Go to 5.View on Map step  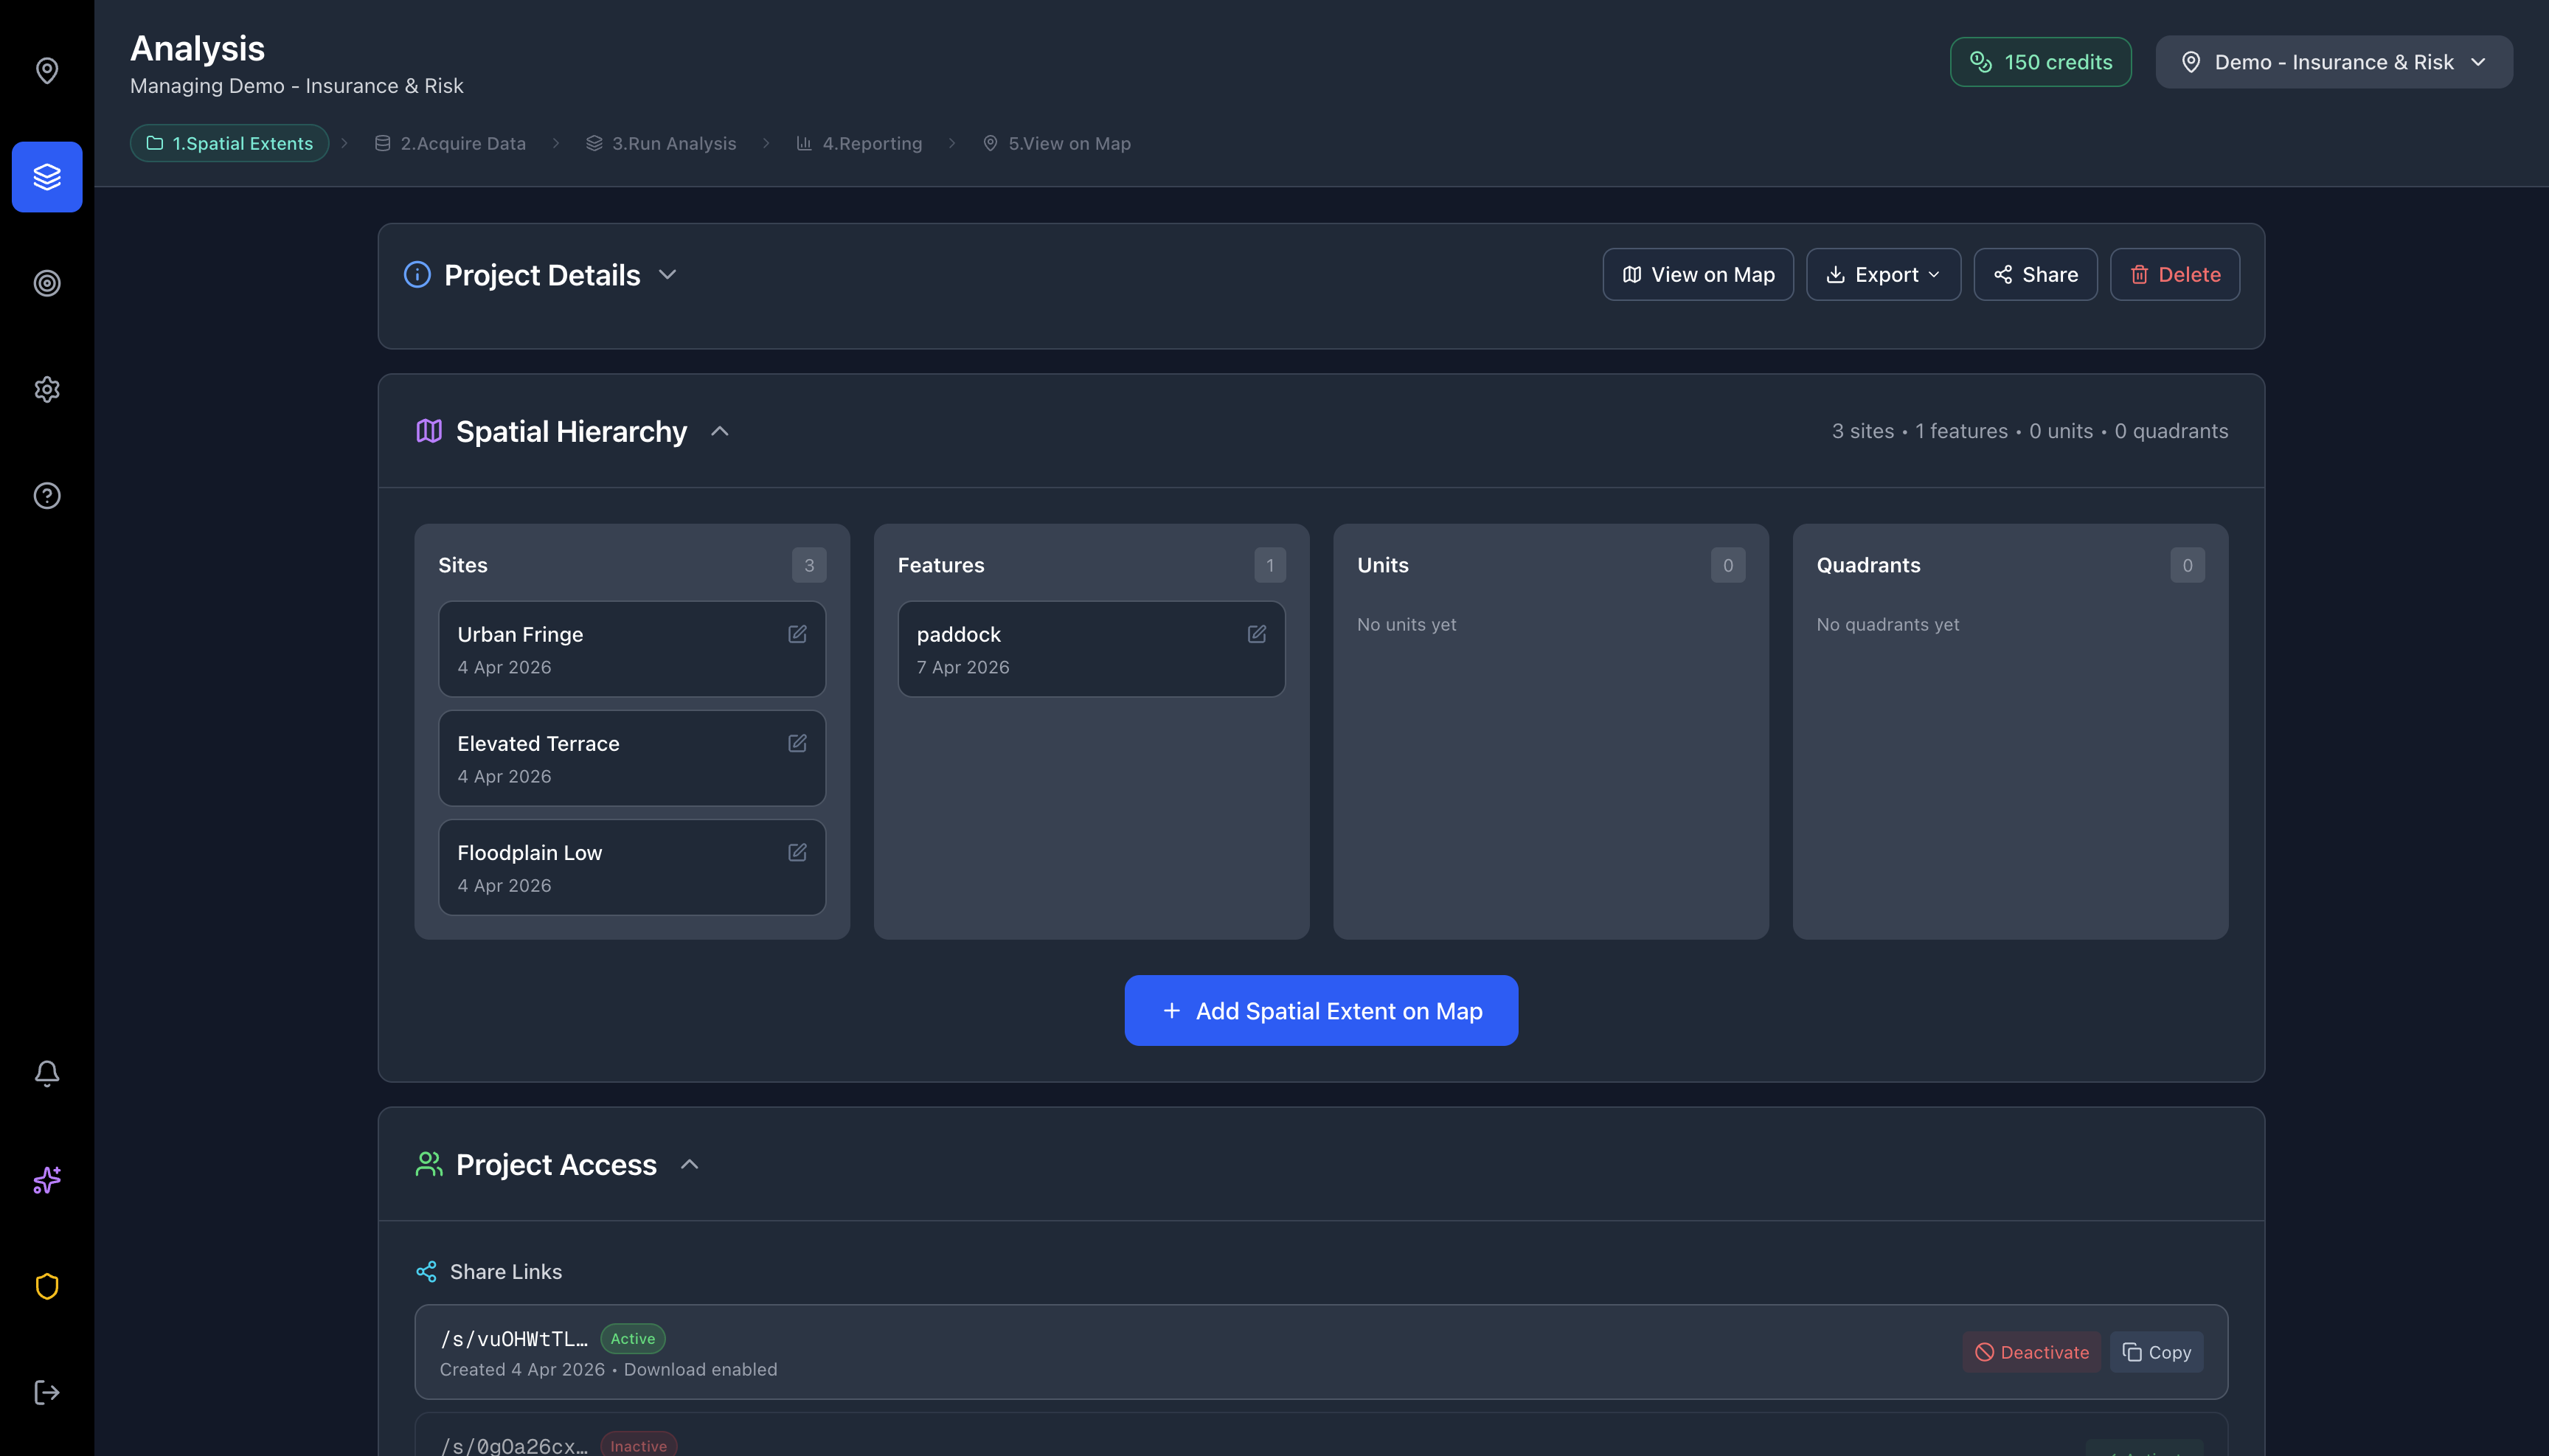point(1057,143)
